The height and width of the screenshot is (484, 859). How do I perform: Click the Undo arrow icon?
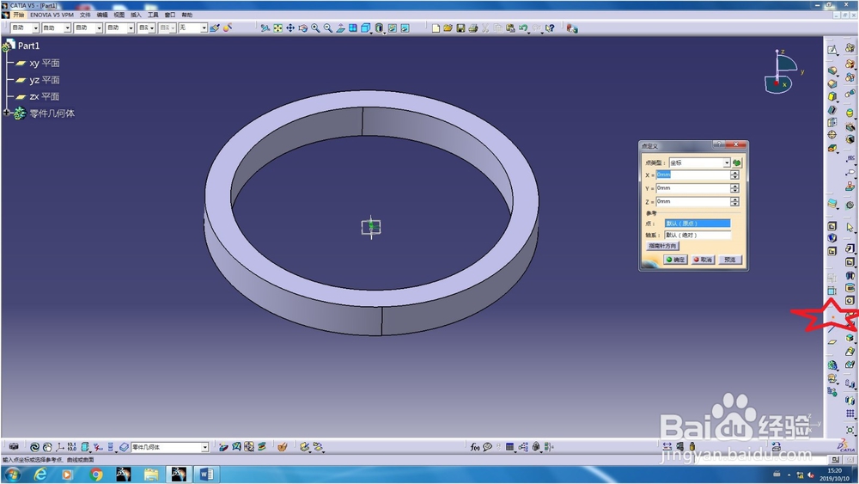[x=523, y=28]
